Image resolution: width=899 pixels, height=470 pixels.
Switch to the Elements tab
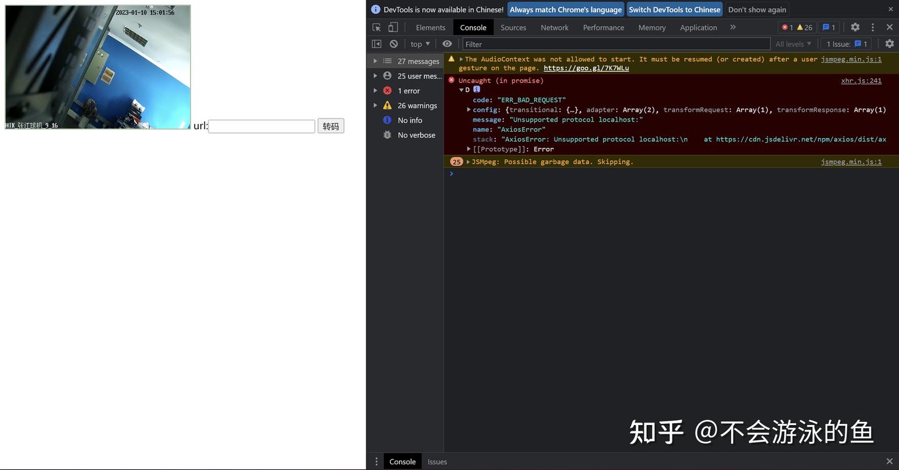[431, 27]
